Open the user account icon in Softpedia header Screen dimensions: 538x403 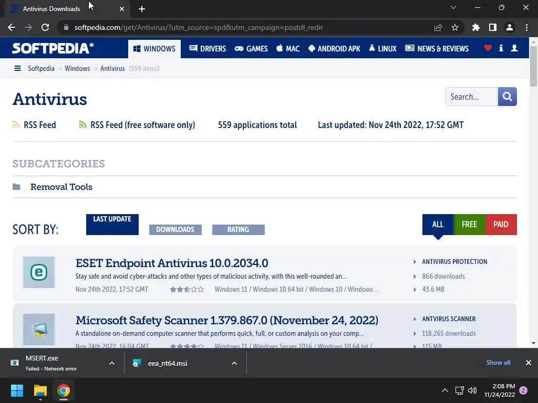click(x=514, y=48)
